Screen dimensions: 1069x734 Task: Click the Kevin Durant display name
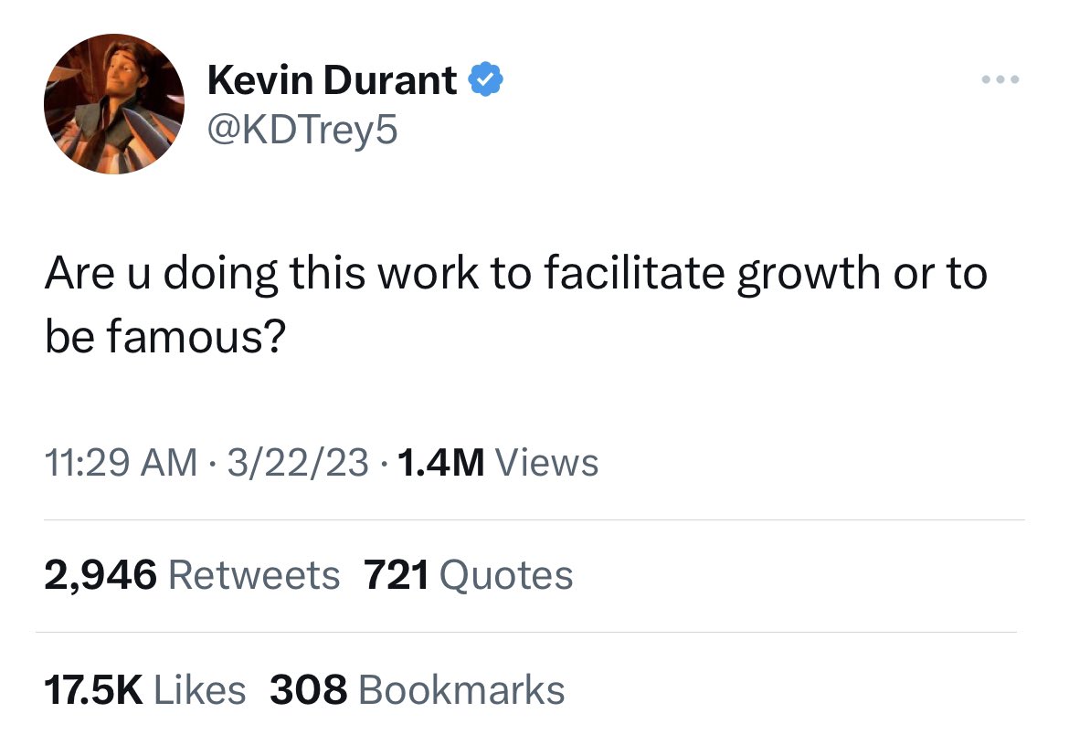332,79
